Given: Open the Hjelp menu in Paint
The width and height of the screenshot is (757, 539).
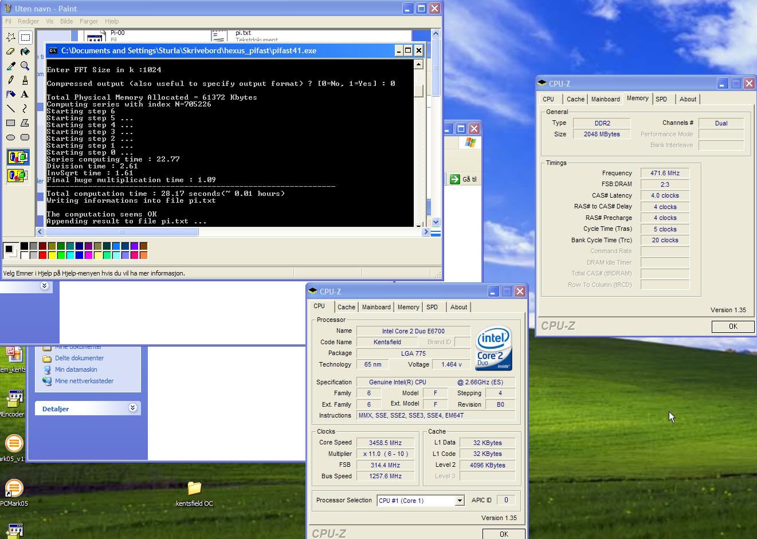Looking at the screenshot, I should point(112,21).
